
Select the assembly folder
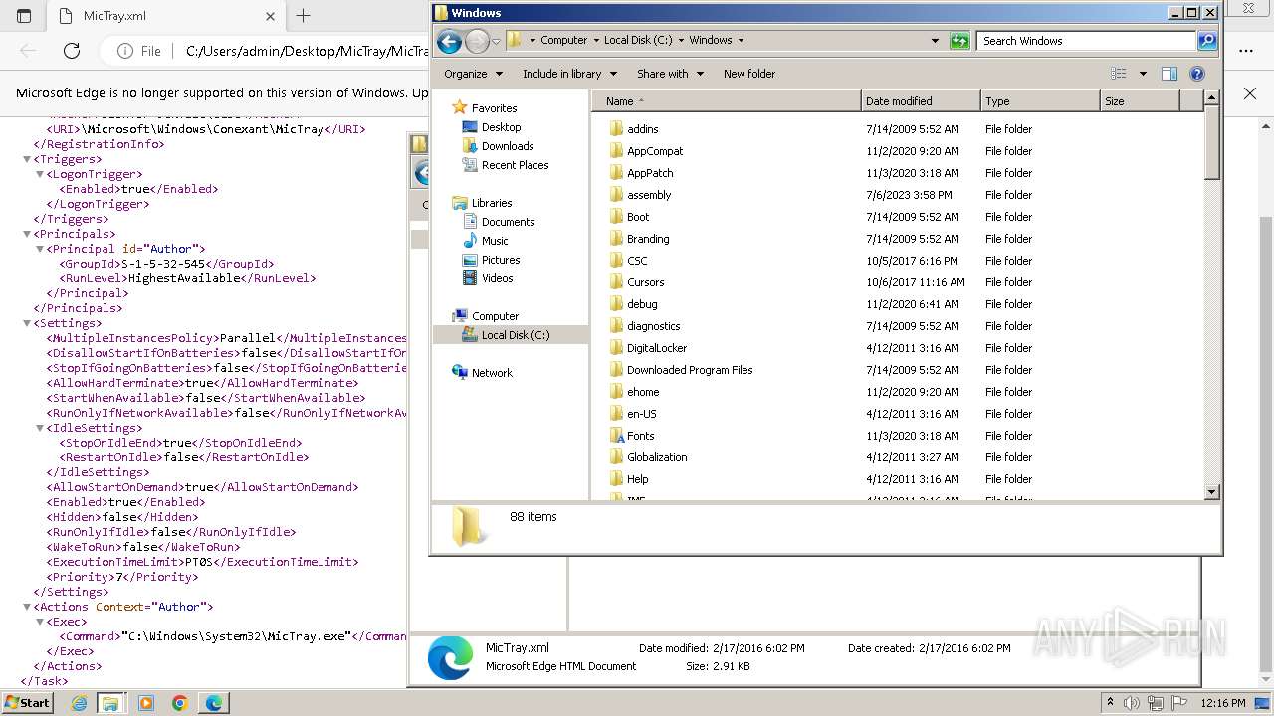pyautogui.click(x=649, y=195)
